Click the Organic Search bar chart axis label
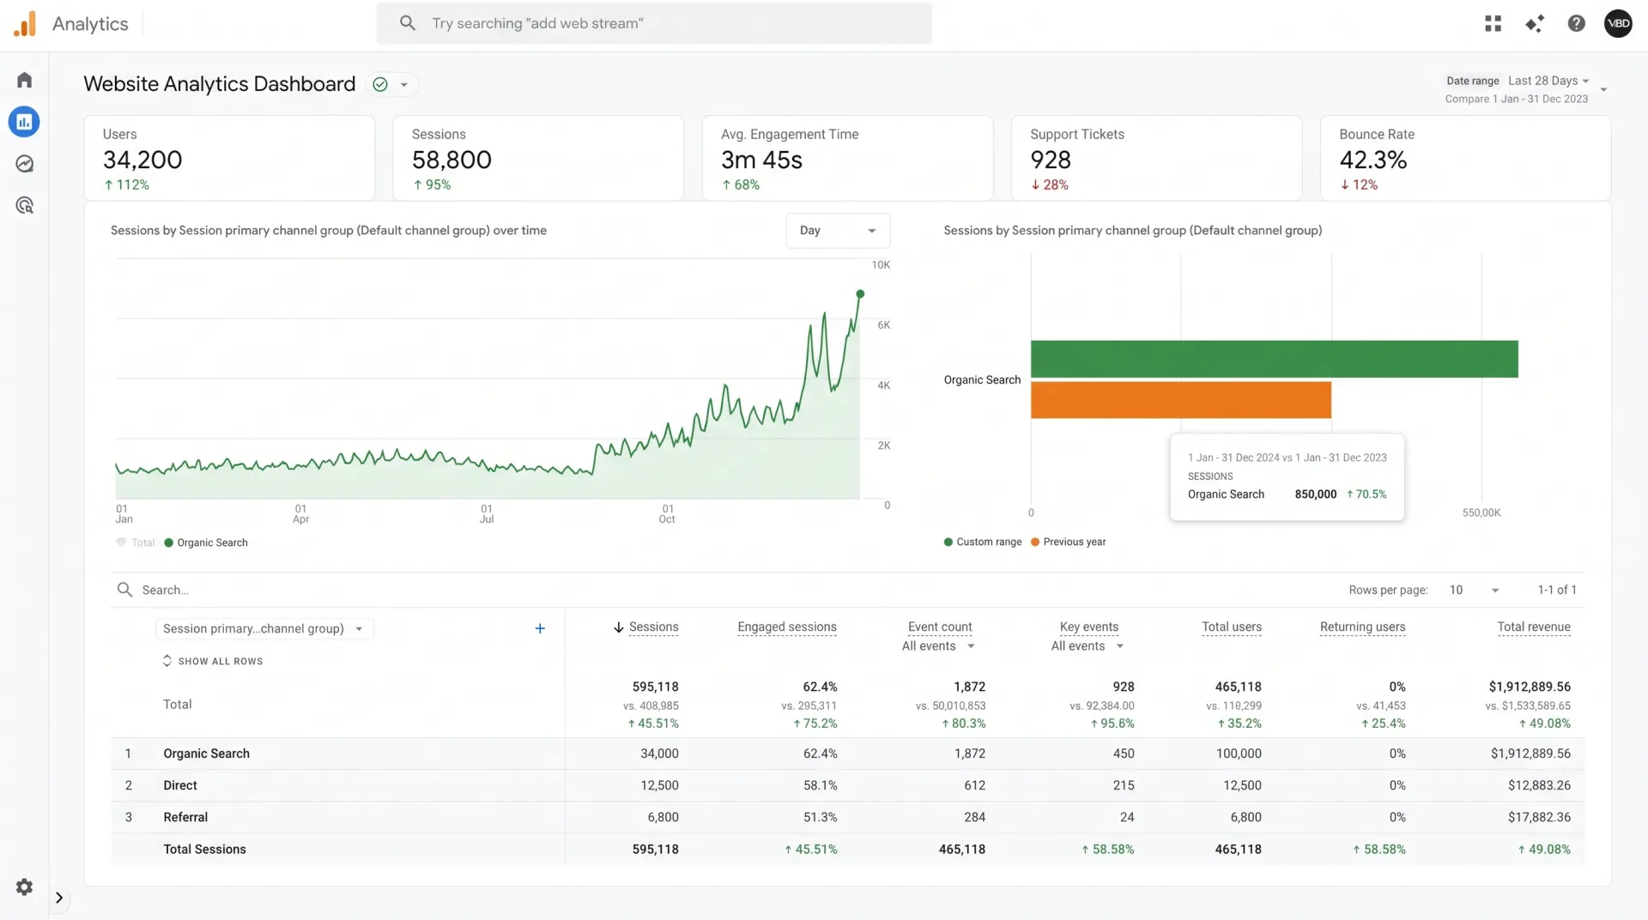The image size is (1648, 920). click(x=982, y=380)
